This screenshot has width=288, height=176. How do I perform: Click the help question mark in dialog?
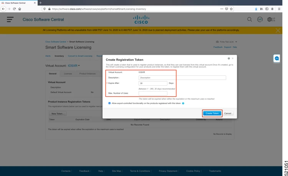click(x=229, y=59)
